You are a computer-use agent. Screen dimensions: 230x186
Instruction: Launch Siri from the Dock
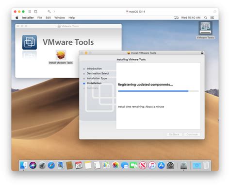pos(33,165)
